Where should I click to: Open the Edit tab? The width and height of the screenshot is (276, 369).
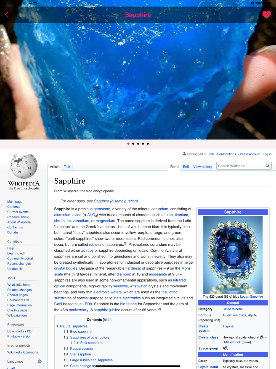186,167
